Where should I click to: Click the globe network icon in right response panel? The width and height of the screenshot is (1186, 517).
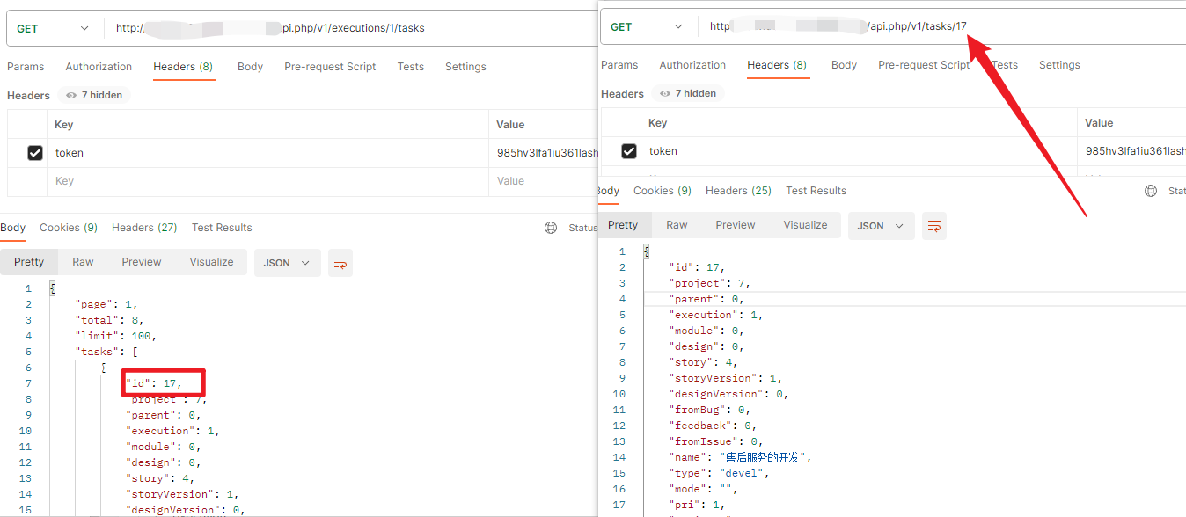pyautogui.click(x=1151, y=191)
